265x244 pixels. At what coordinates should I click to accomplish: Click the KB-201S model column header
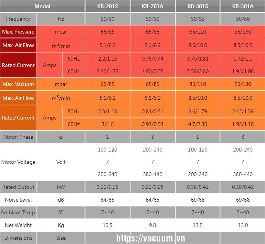pos(108,6)
